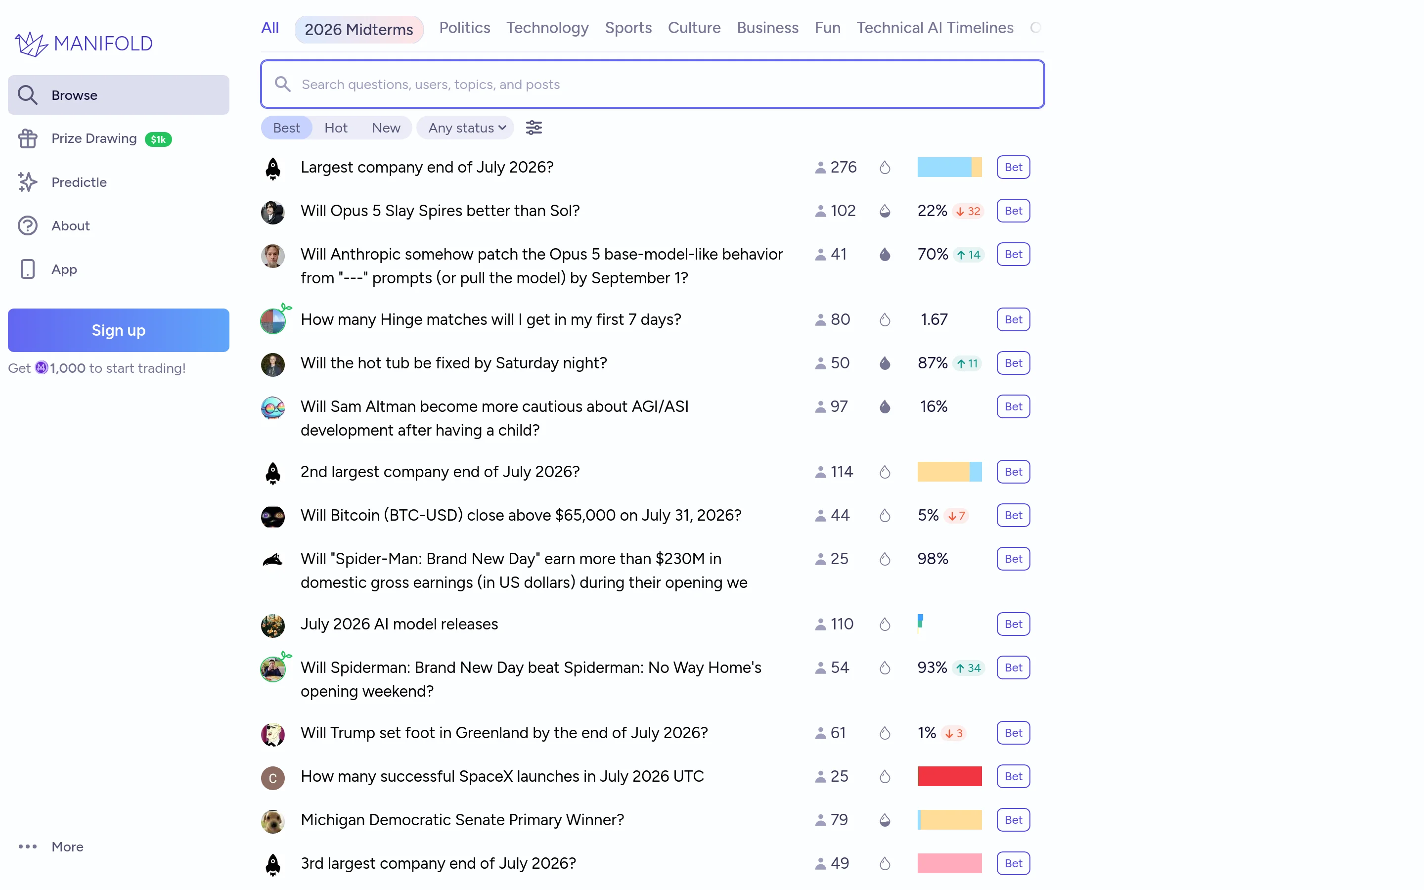Bet on the hot tub question
1424x890 pixels.
[x=1013, y=363]
